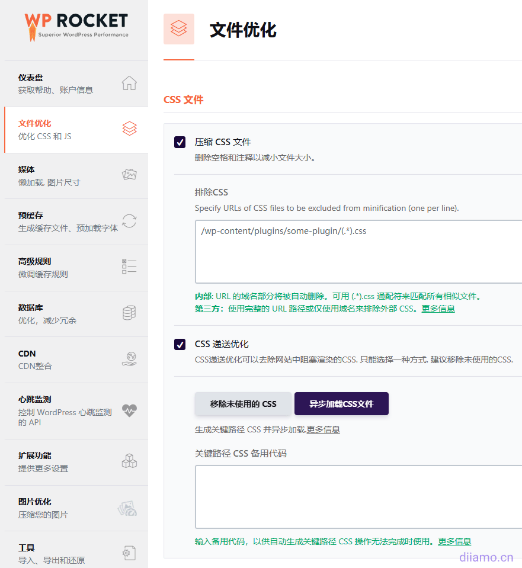Image resolution: width=522 pixels, height=568 pixels.
Task: Click the database cylinder icon for 数据库
Action: [129, 313]
